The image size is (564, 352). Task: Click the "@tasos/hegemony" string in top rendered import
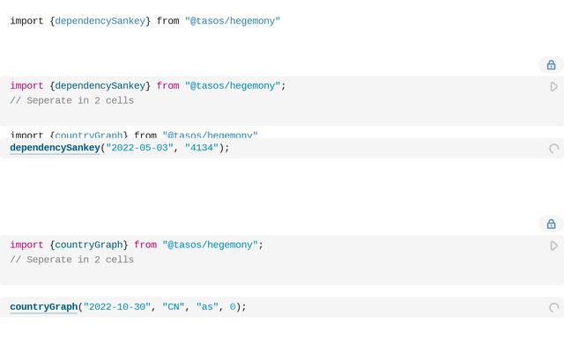(x=233, y=20)
